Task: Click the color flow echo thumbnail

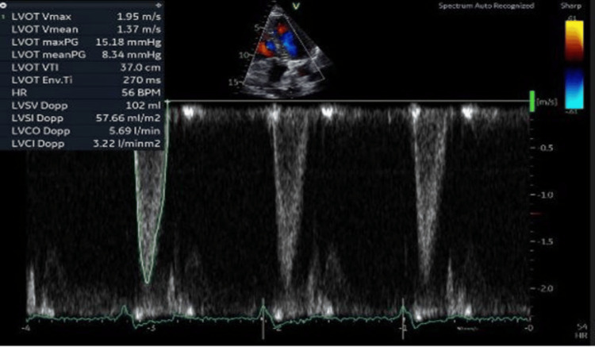Action: pos(284,52)
